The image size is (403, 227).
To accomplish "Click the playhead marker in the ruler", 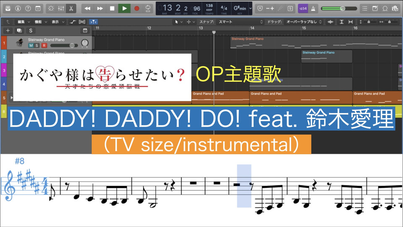I will [214, 32].
